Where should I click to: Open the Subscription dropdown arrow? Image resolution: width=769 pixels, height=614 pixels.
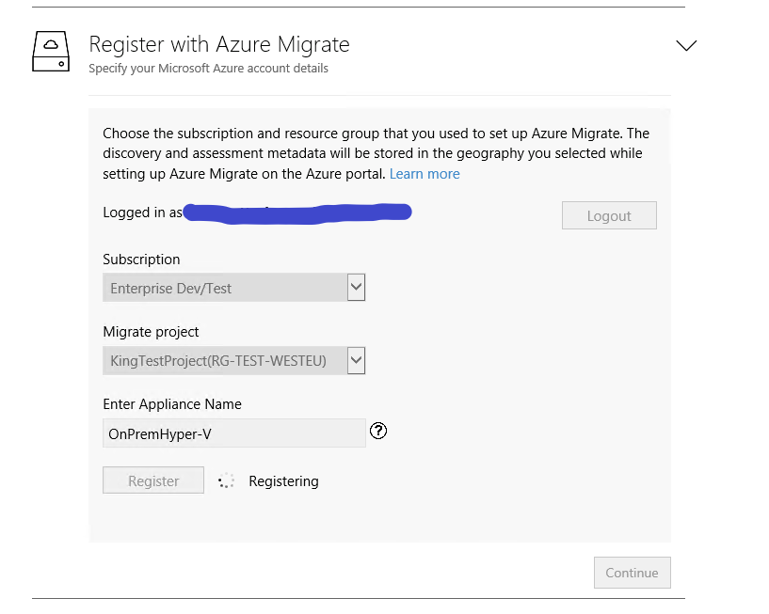[356, 287]
